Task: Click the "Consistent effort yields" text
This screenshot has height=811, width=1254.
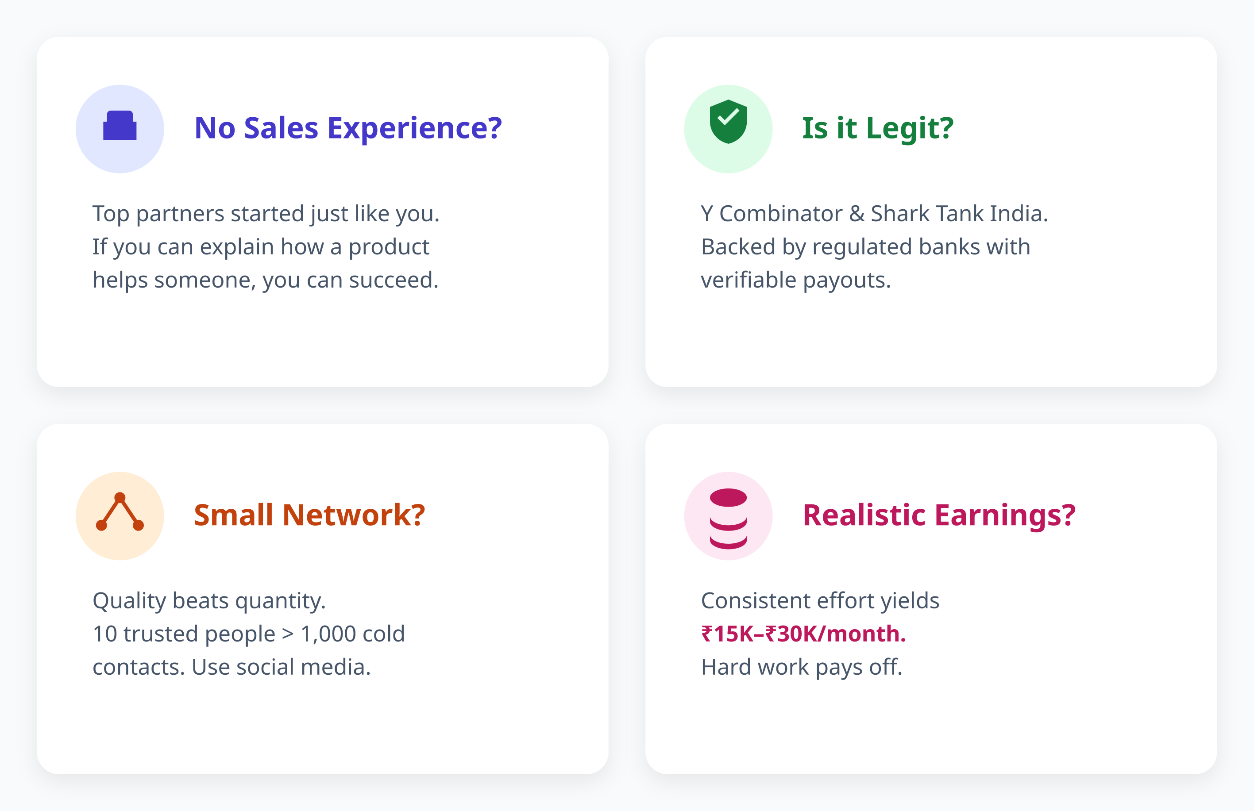Action: tap(820, 600)
